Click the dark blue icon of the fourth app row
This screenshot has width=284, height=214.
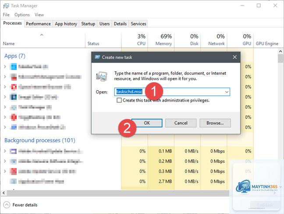(13, 97)
